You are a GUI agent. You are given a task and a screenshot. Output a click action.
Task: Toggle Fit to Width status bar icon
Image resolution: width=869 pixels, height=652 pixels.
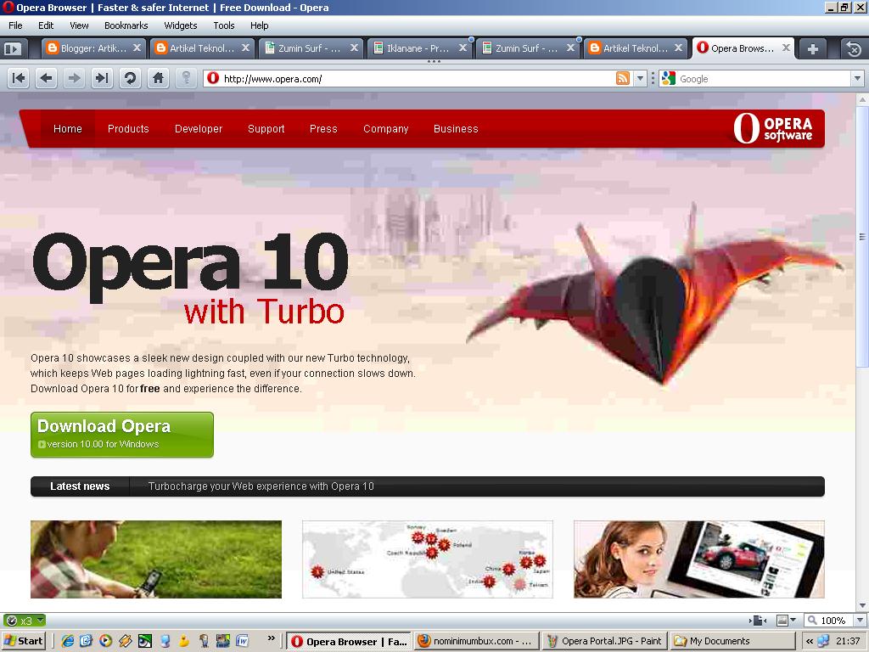pos(758,621)
